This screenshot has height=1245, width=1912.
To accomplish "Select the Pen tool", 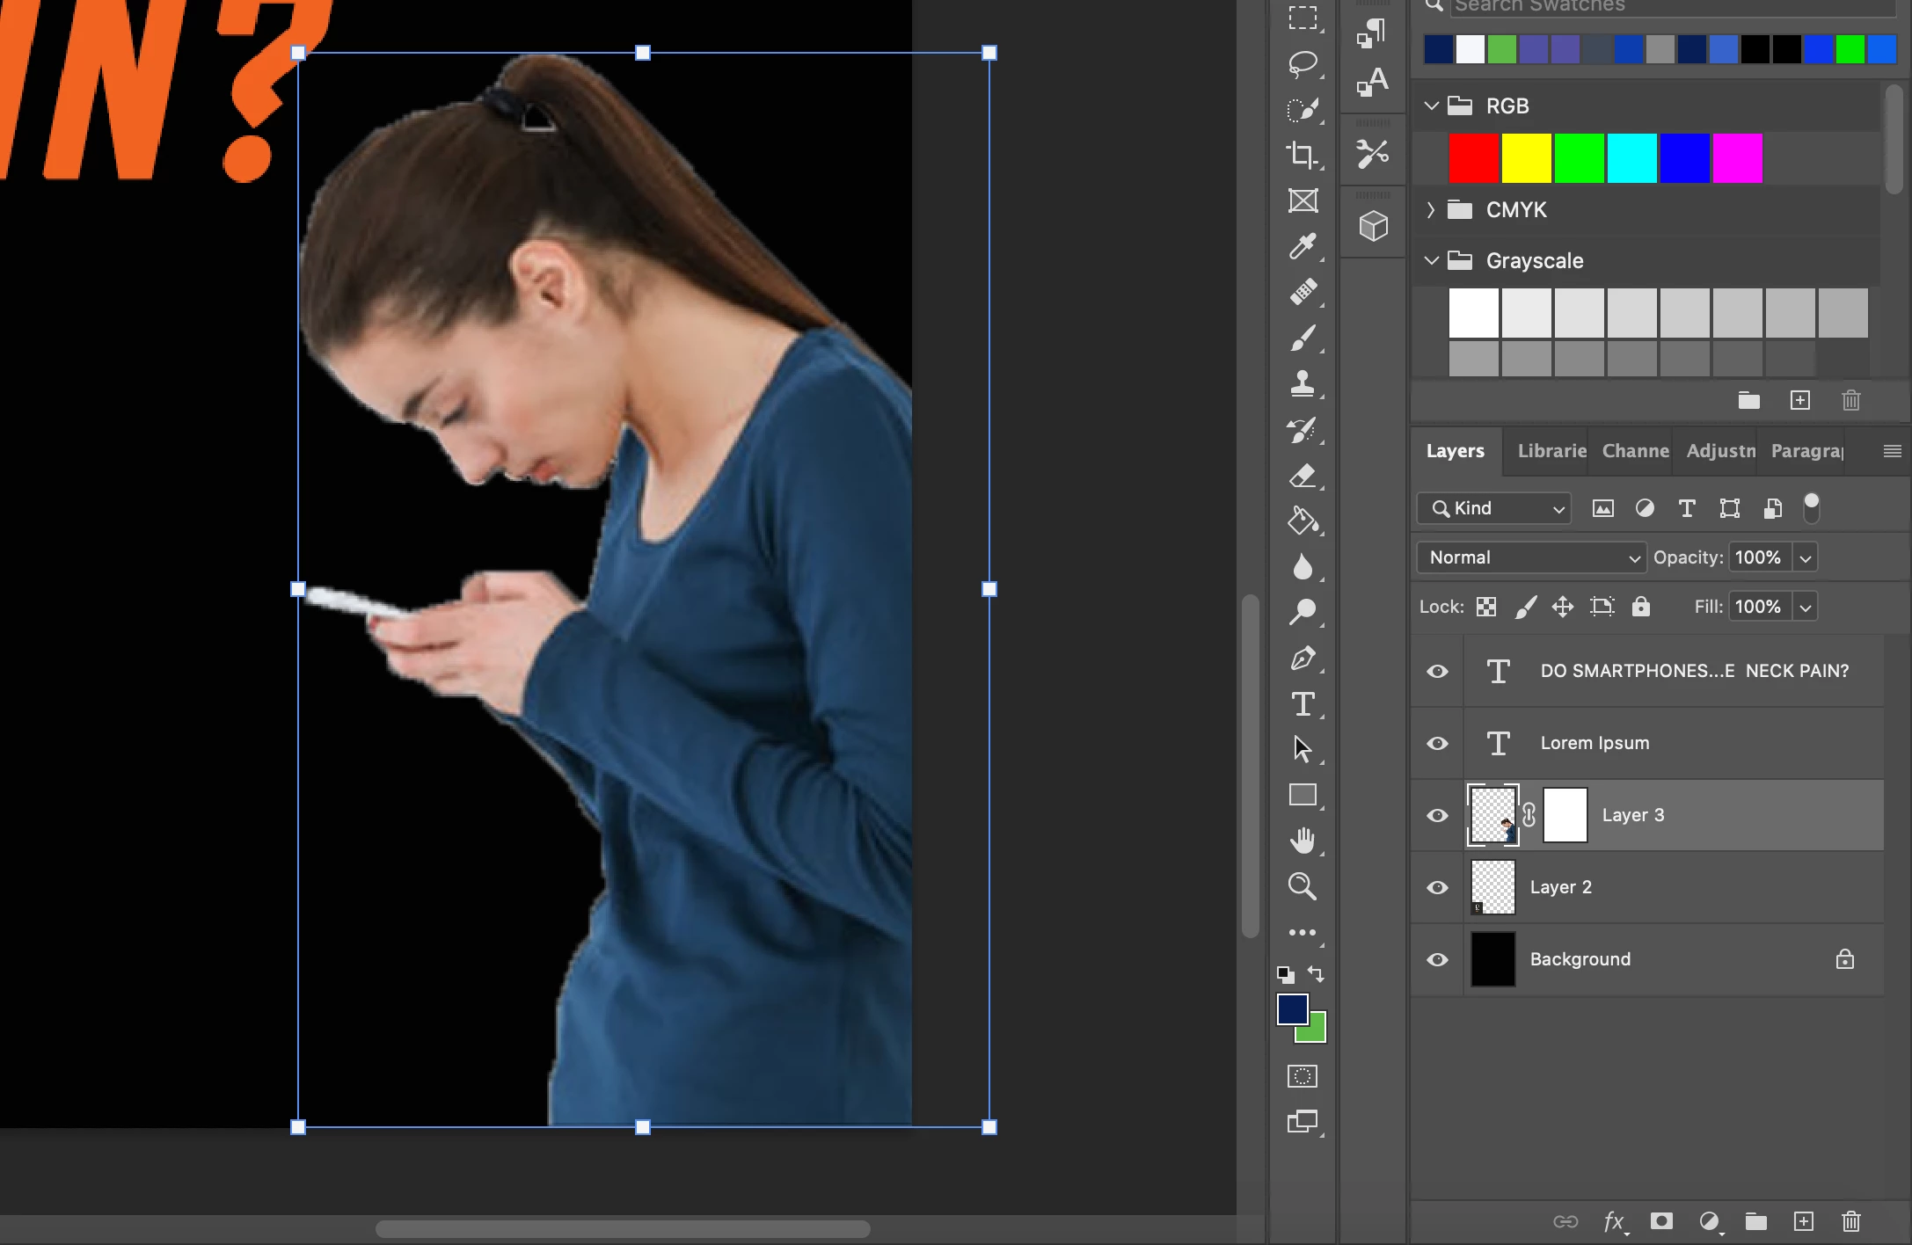I will [1303, 659].
